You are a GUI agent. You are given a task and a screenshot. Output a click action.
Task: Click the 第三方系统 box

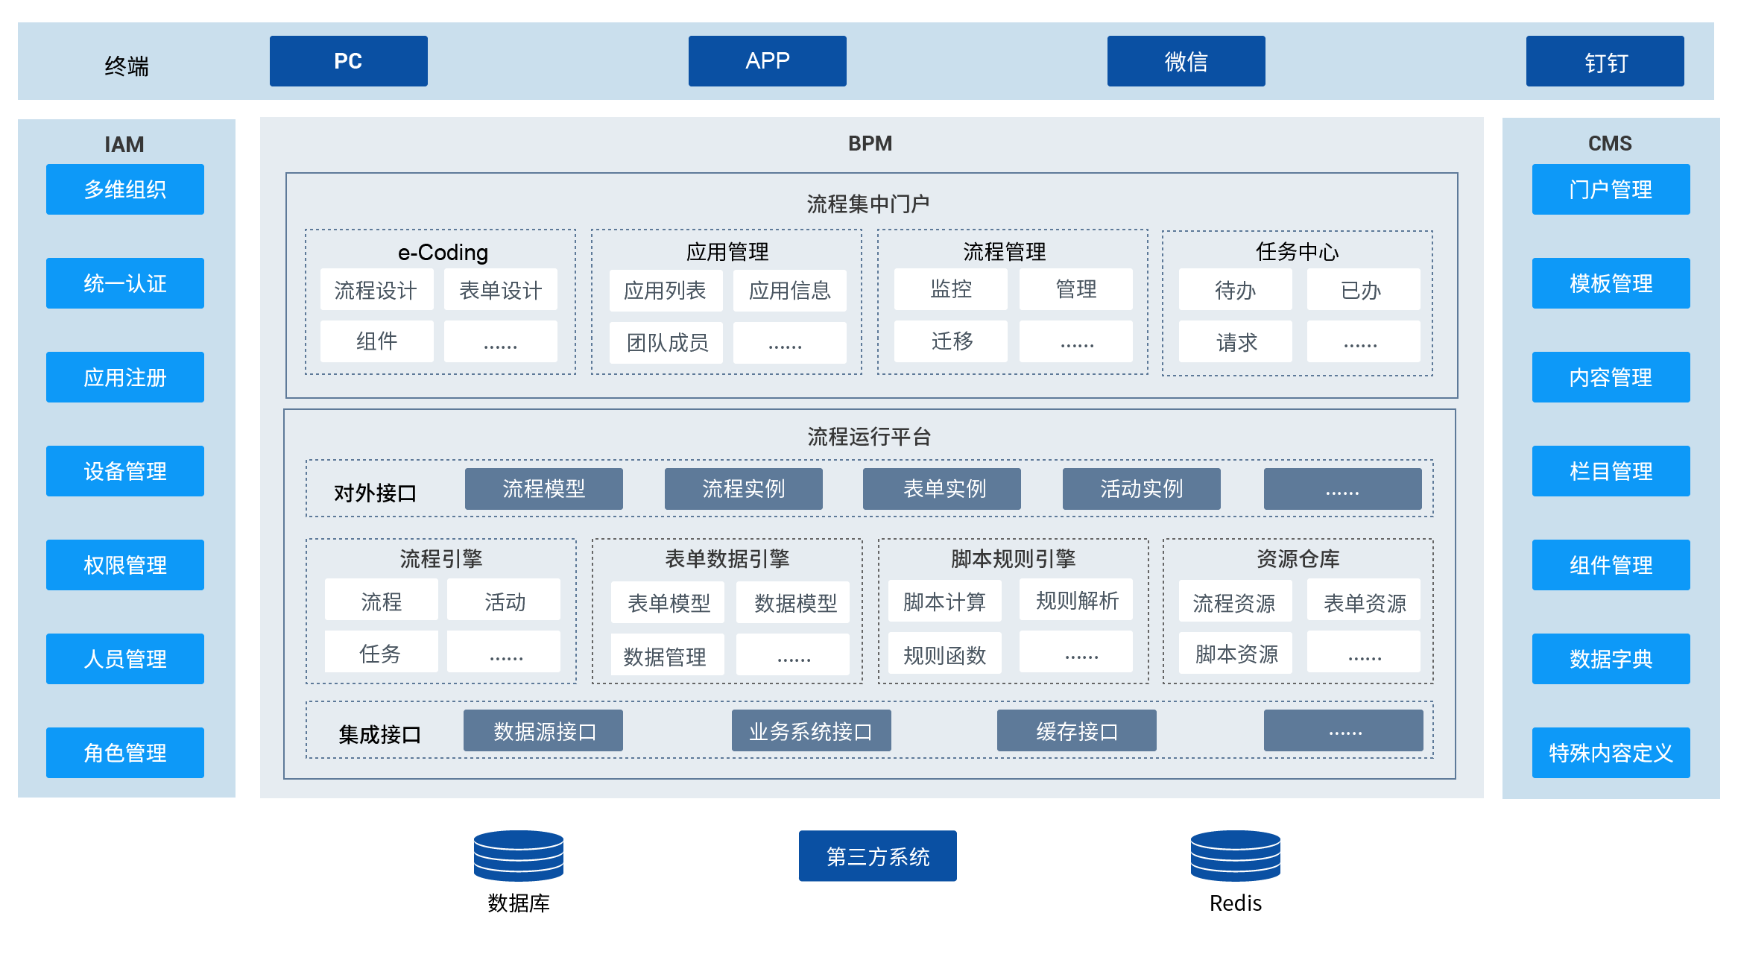[x=878, y=856]
